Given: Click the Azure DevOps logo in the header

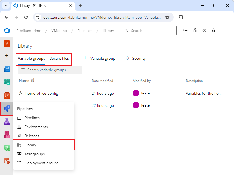Looking at the screenshot, I should click(x=7, y=30).
